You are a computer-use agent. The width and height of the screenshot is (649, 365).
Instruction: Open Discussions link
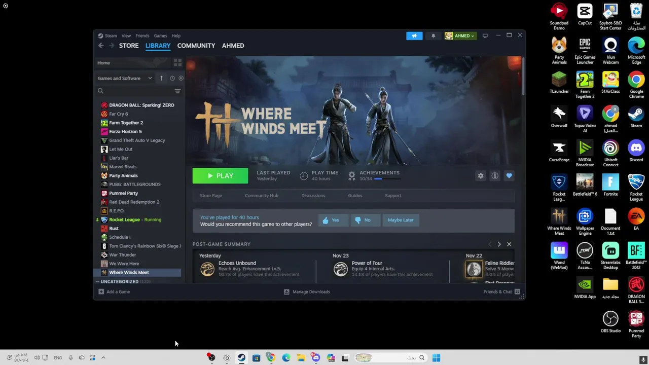coord(313,196)
